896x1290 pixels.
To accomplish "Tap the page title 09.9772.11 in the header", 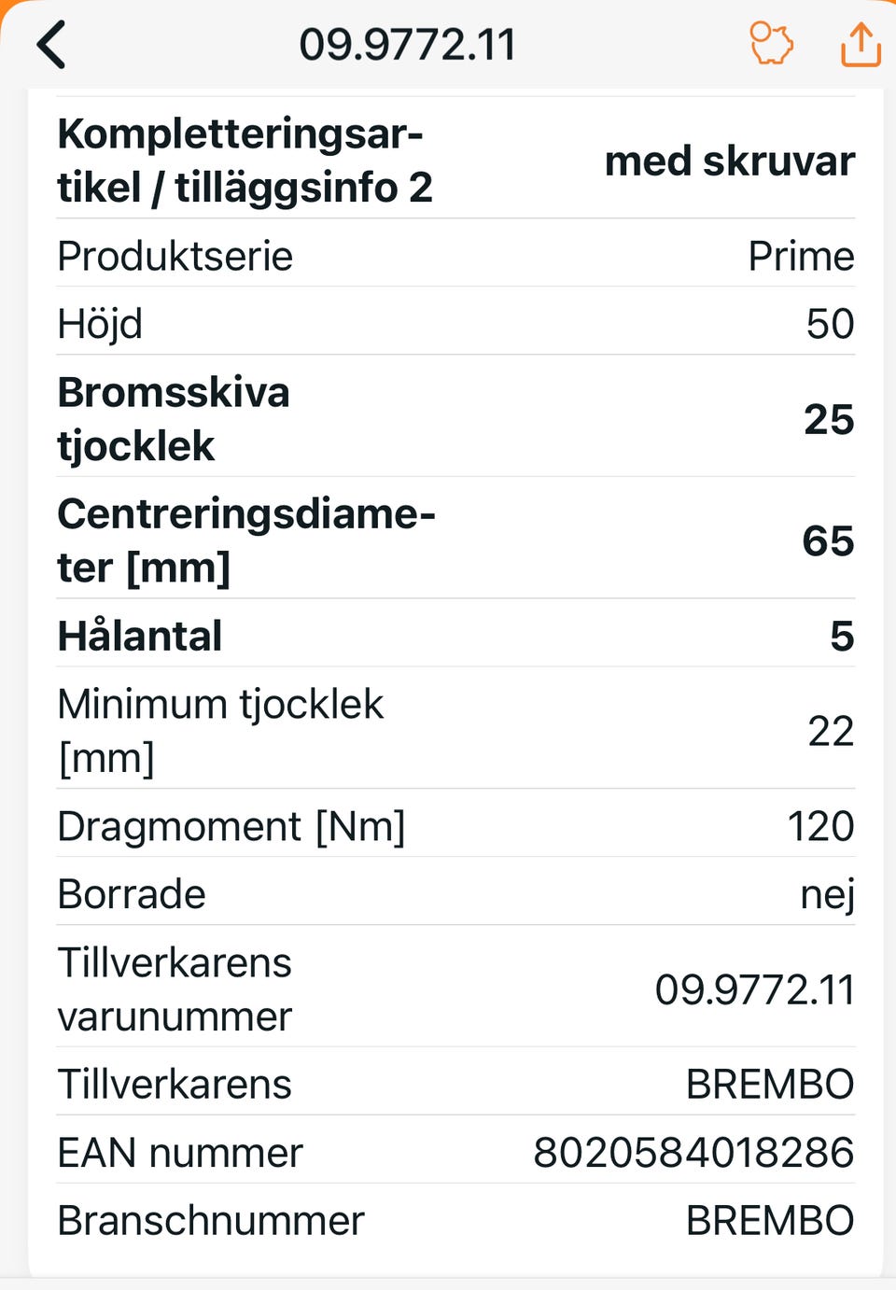I will [x=407, y=45].
